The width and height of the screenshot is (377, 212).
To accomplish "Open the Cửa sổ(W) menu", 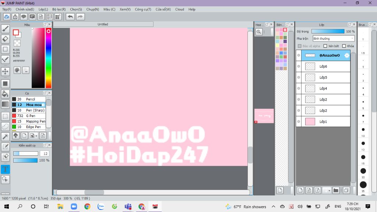I will point(163,9).
